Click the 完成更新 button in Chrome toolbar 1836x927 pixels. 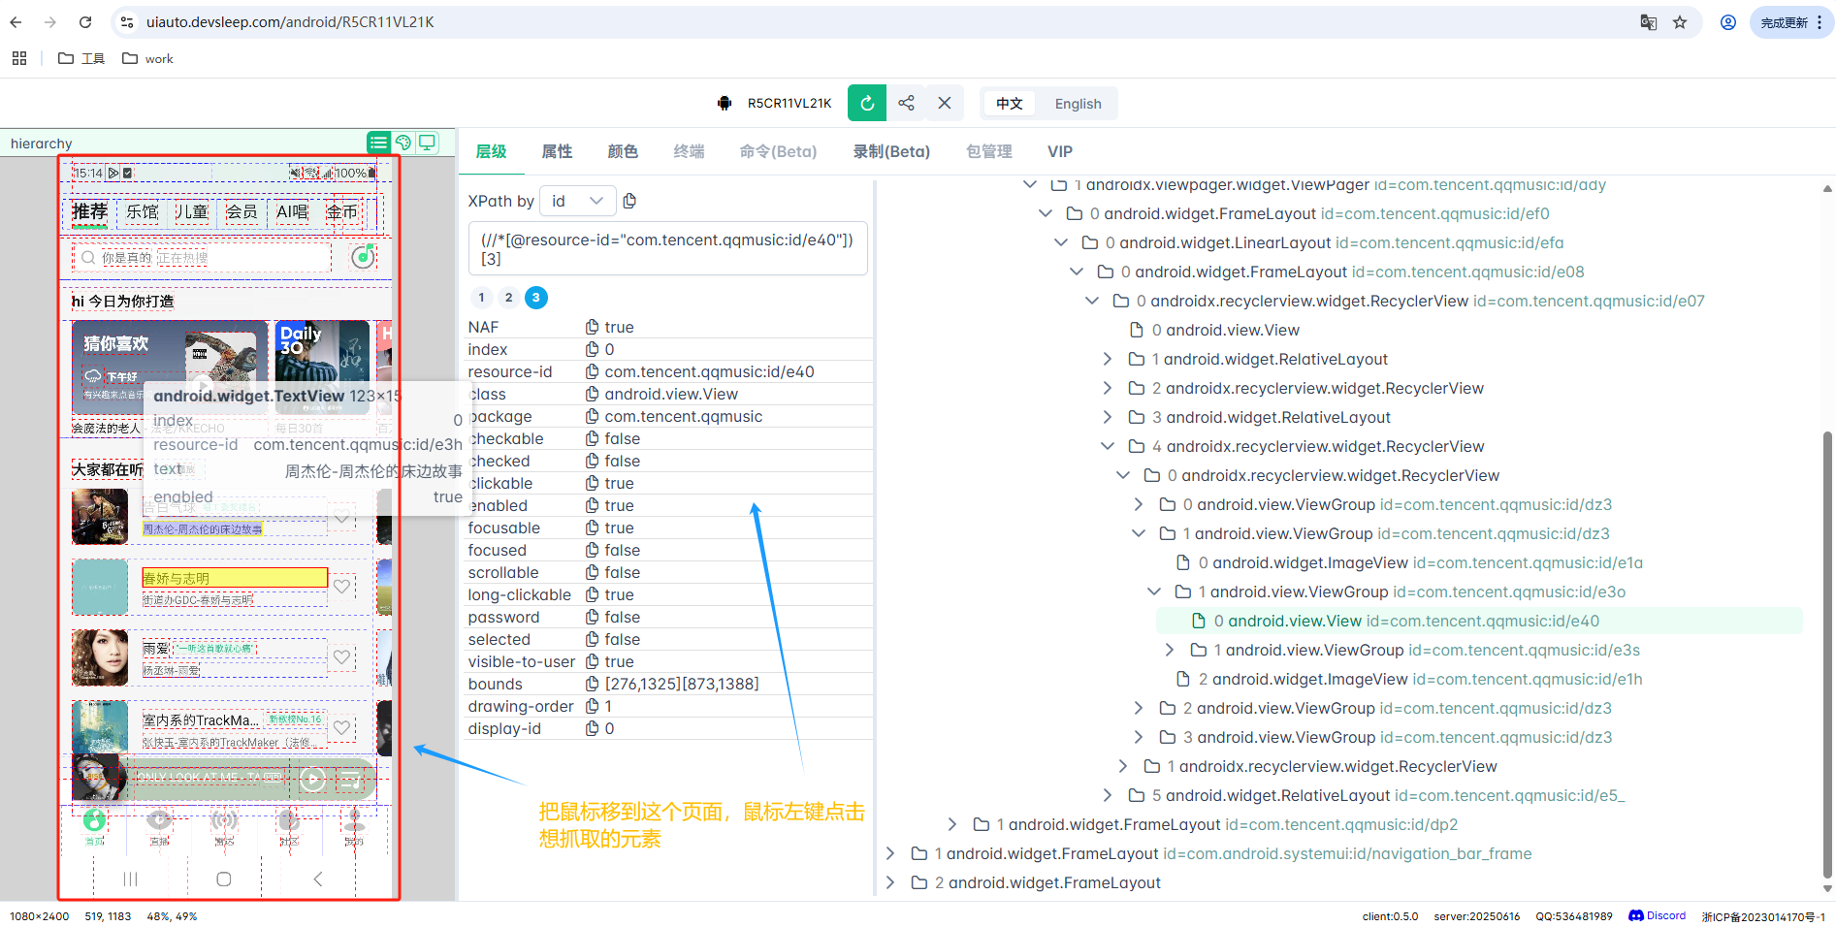(1785, 21)
